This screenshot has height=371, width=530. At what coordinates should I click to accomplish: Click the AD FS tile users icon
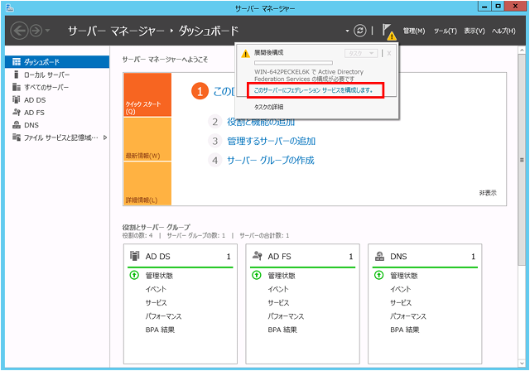point(258,256)
